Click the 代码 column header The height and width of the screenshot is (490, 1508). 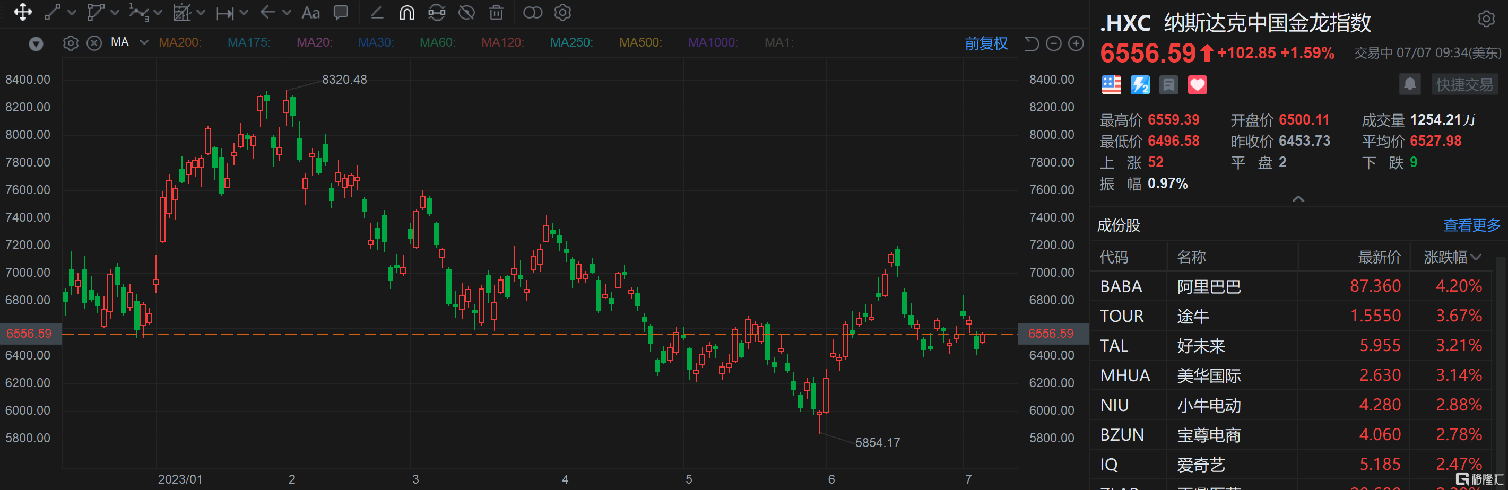point(1114,257)
